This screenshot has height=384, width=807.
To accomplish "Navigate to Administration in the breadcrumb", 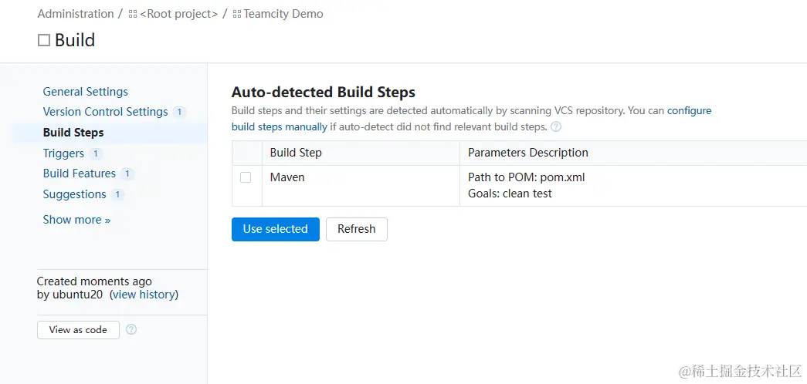I will 75,14.
